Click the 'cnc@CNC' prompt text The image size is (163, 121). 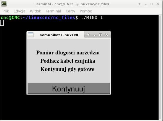tap(10, 17)
